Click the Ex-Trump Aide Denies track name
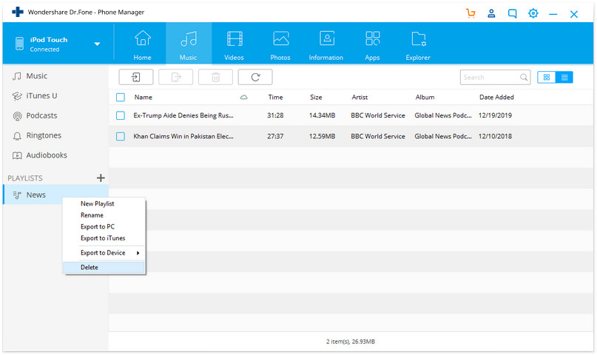 tap(183, 115)
